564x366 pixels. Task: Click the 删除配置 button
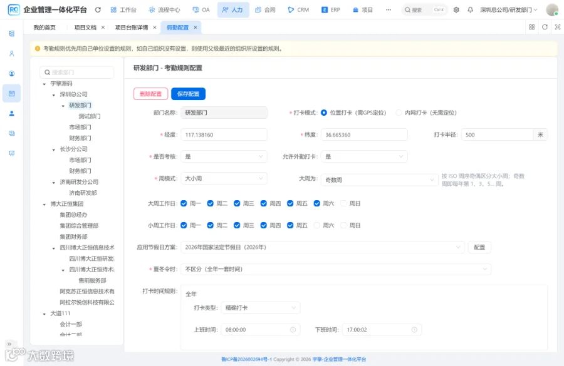coord(150,94)
